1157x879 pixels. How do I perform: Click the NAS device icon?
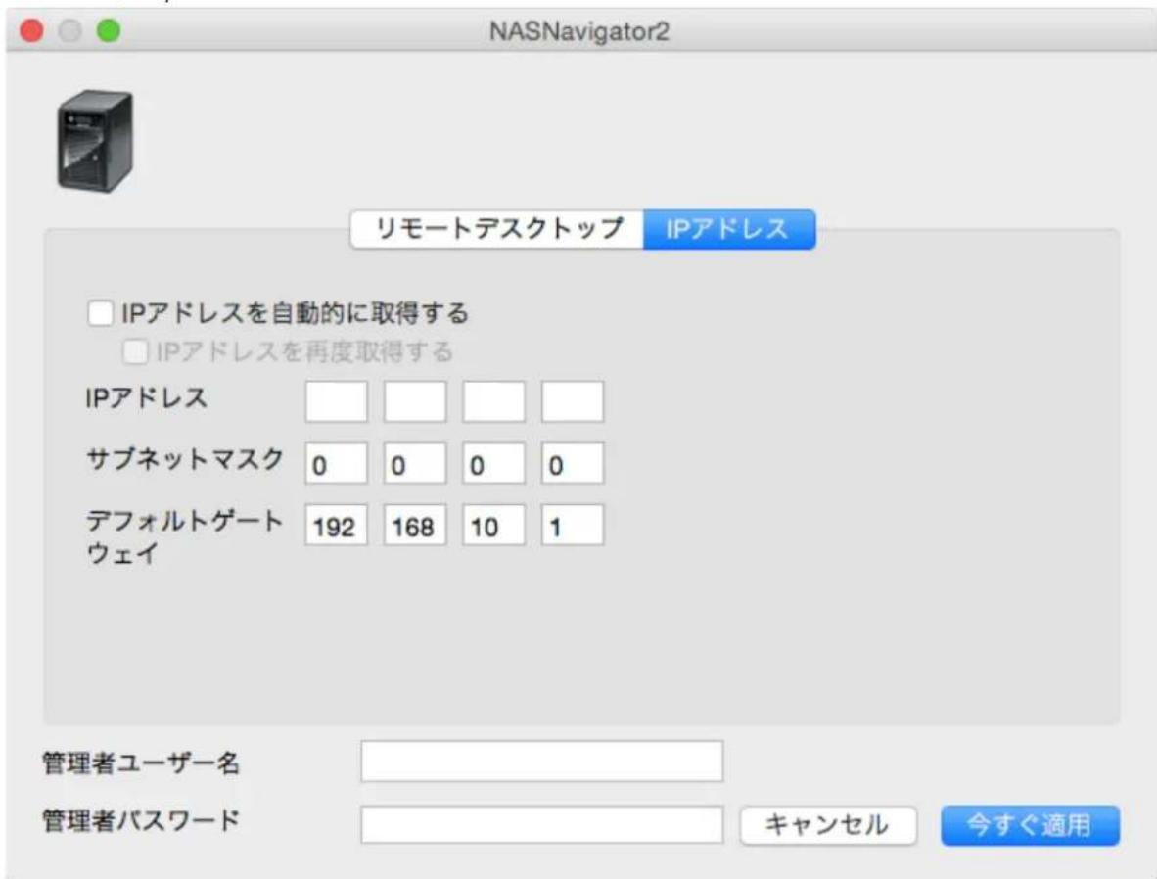(95, 141)
